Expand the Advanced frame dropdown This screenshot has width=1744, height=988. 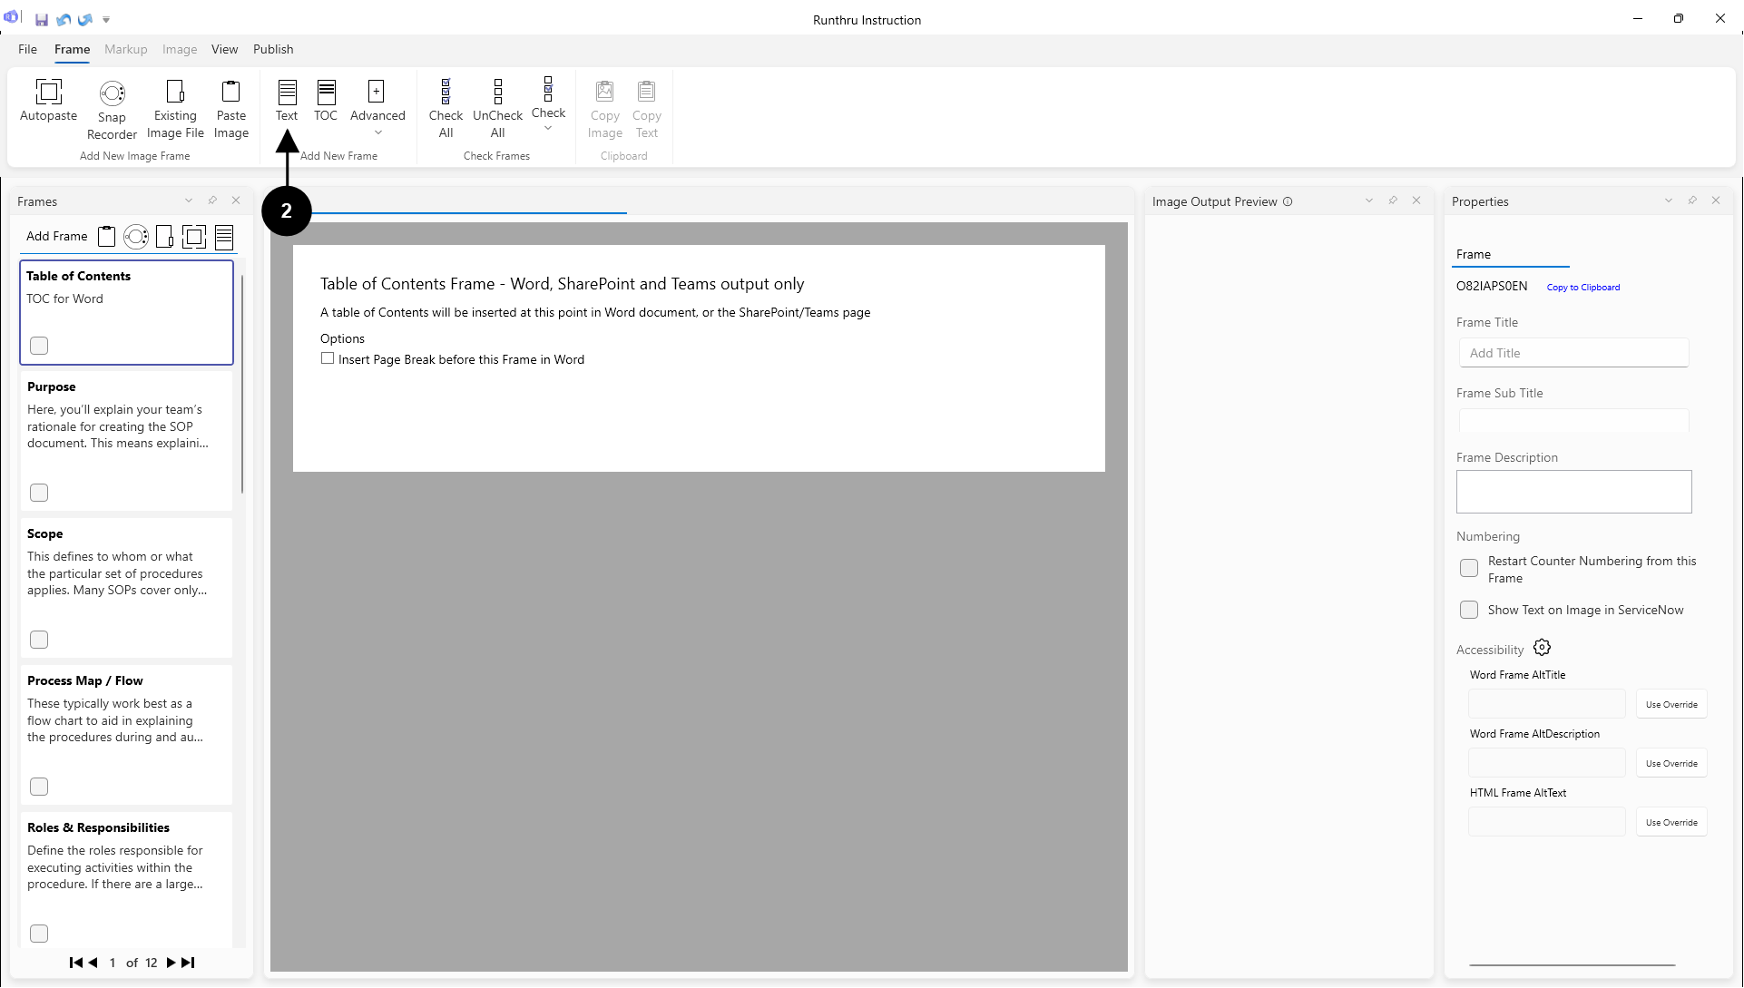[x=377, y=133]
